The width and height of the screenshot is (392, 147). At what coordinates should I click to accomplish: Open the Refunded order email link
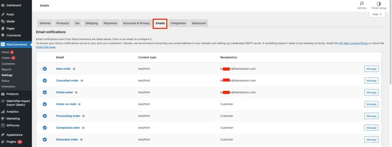67,139
